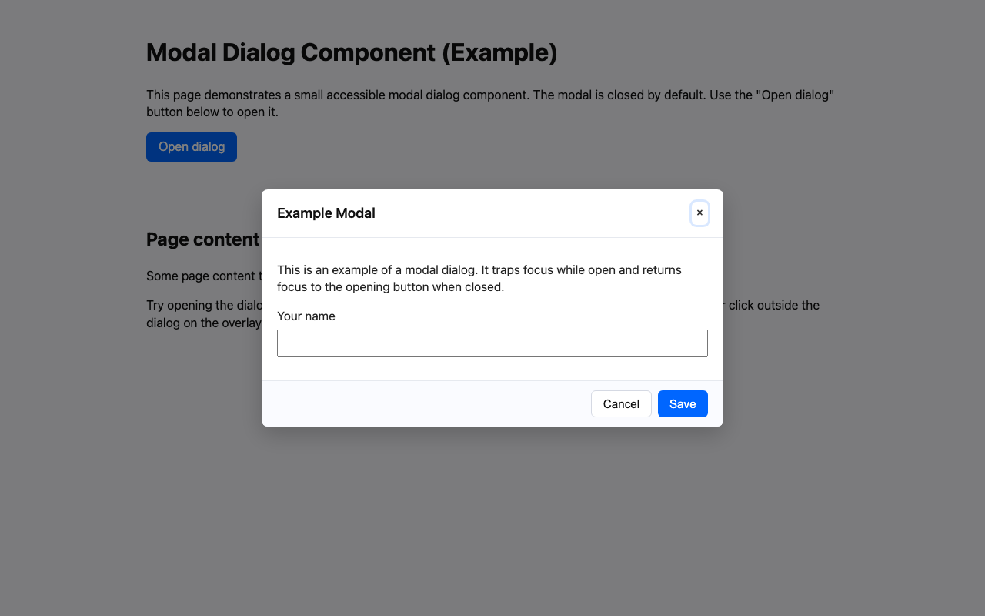Click inside the Your name text field
The width and height of the screenshot is (985, 616).
pyautogui.click(x=492, y=343)
